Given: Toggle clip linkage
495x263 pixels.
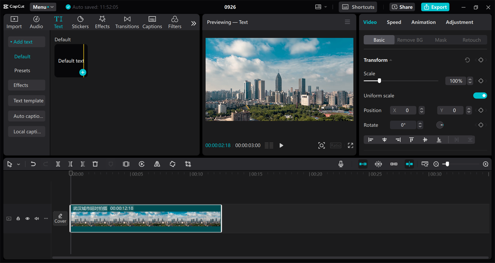Looking at the screenshot, I should [x=394, y=164].
